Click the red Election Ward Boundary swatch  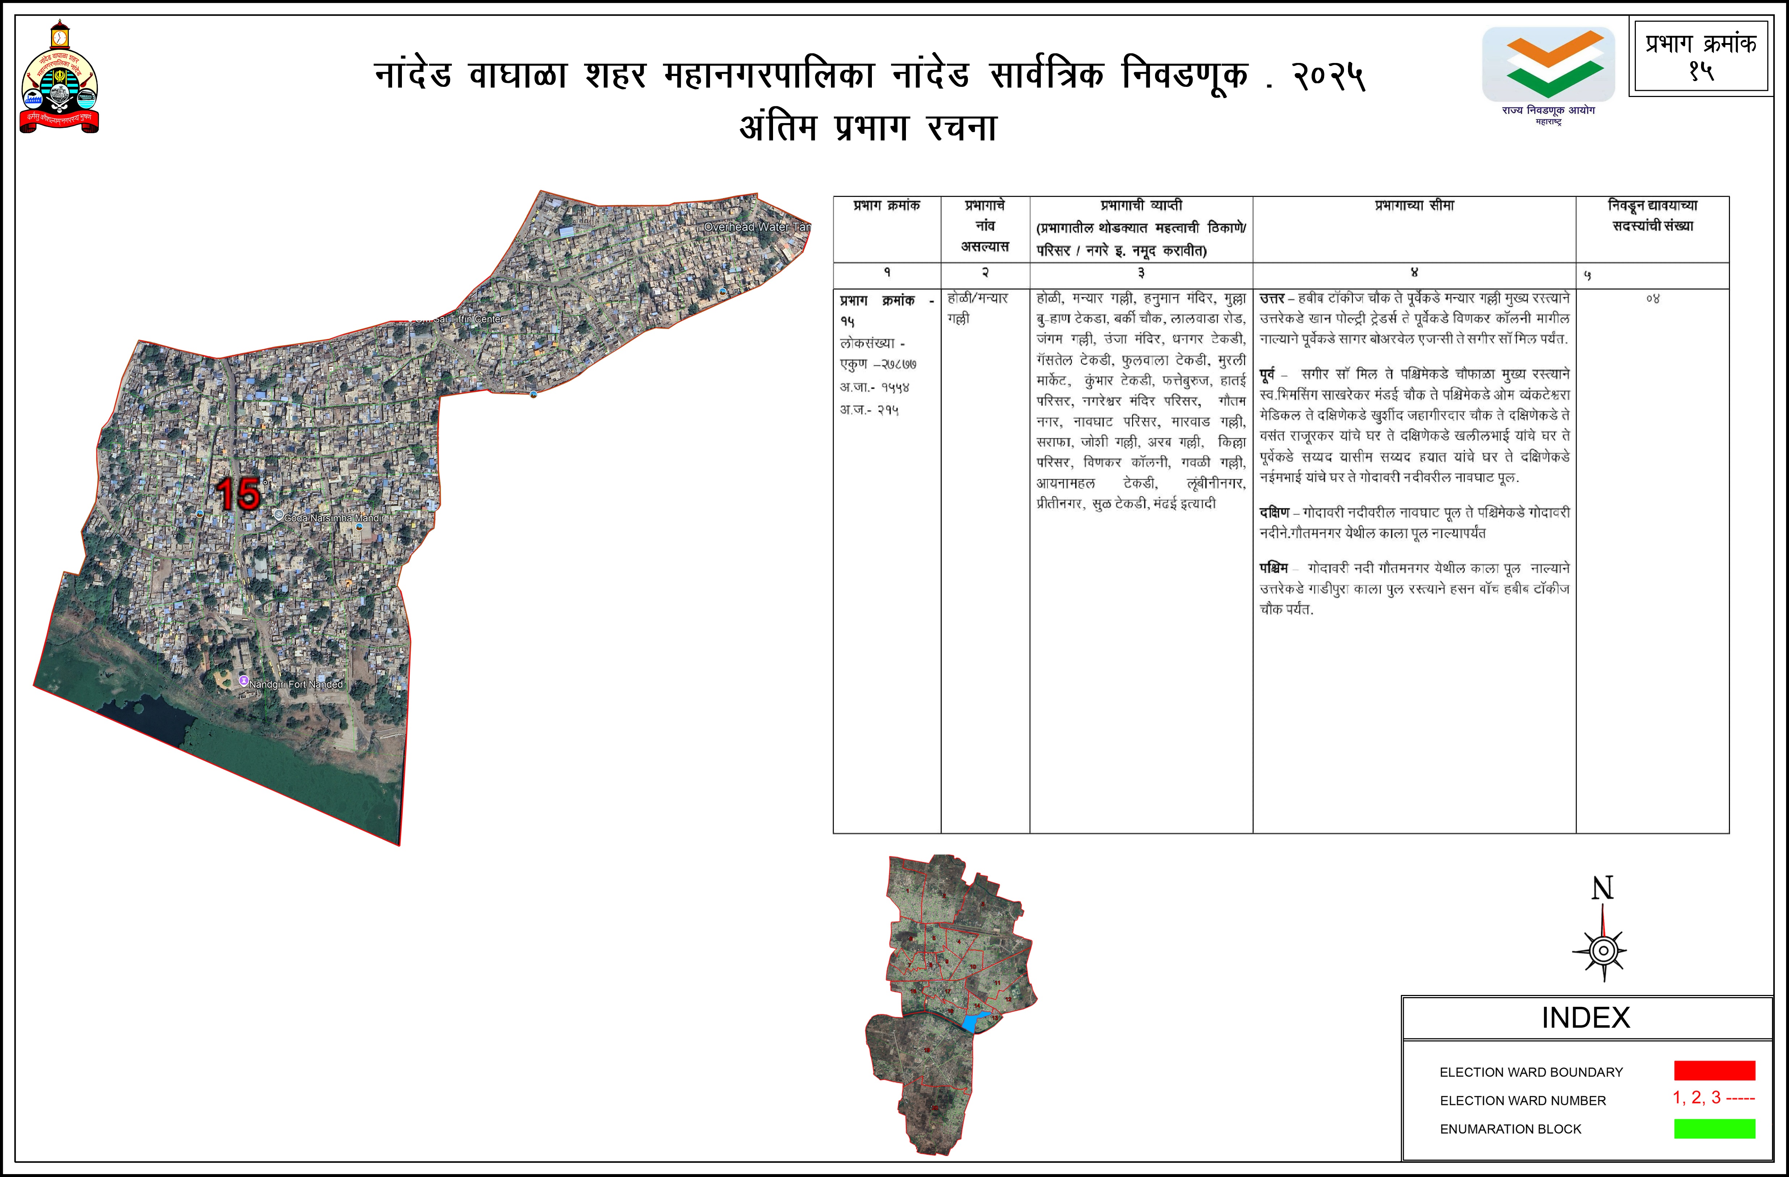[1714, 1070]
